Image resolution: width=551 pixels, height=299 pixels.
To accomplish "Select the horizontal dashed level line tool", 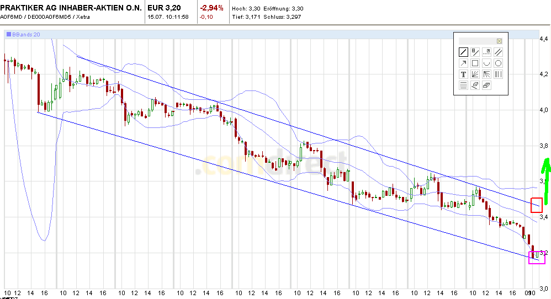I will click(x=487, y=52).
